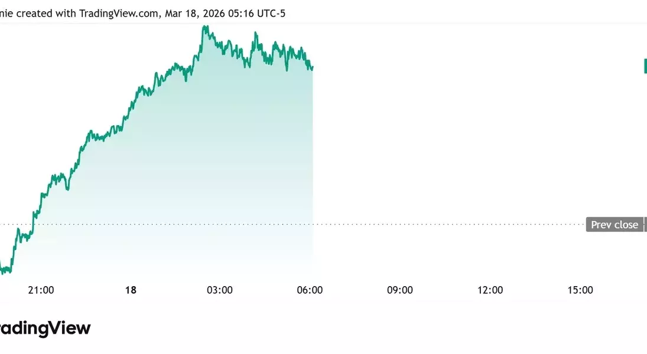Click the Prev close label

click(x=615, y=225)
